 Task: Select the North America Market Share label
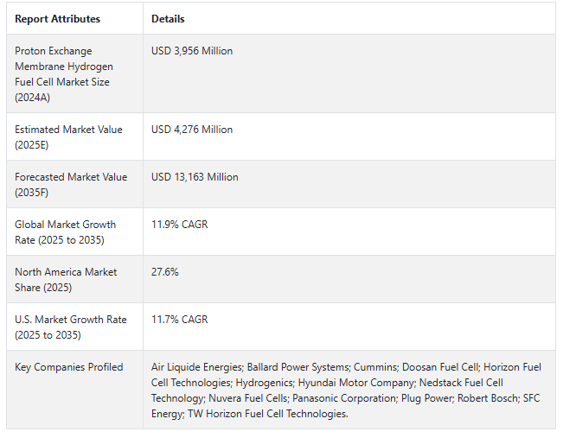66,279
